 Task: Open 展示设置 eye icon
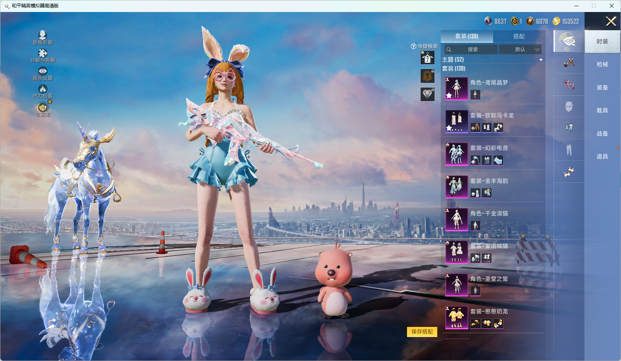point(43,71)
